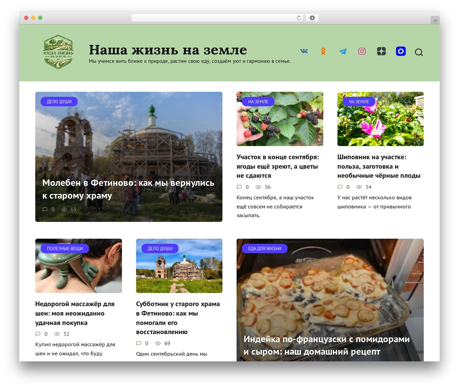Click the browser download arrow icon
Viewport: 459px width, 389px height.
(x=312, y=18)
